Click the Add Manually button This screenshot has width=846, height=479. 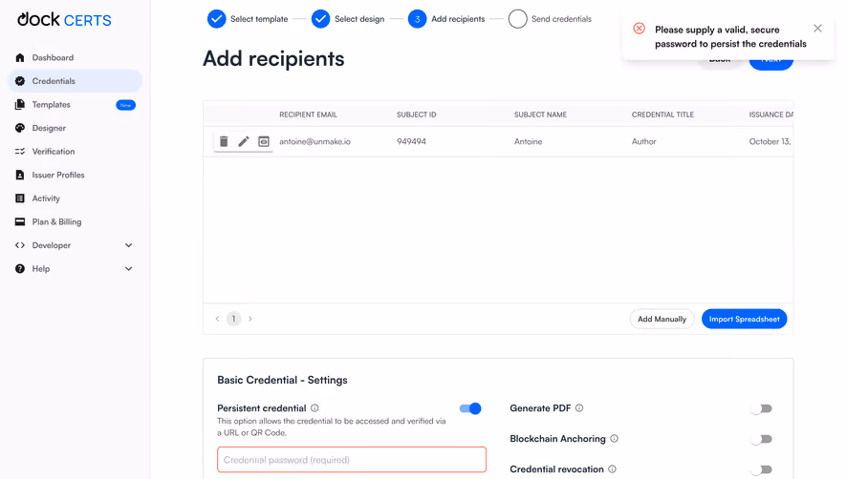[x=662, y=319]
